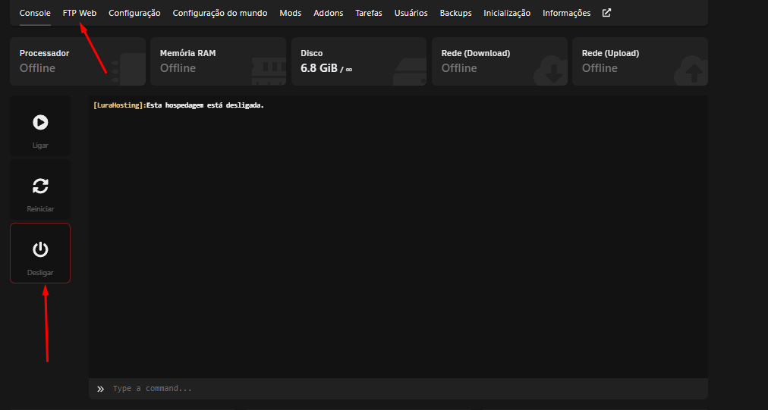768x410 pixels.
Task: Select the Mods tab
Action: 290,13
